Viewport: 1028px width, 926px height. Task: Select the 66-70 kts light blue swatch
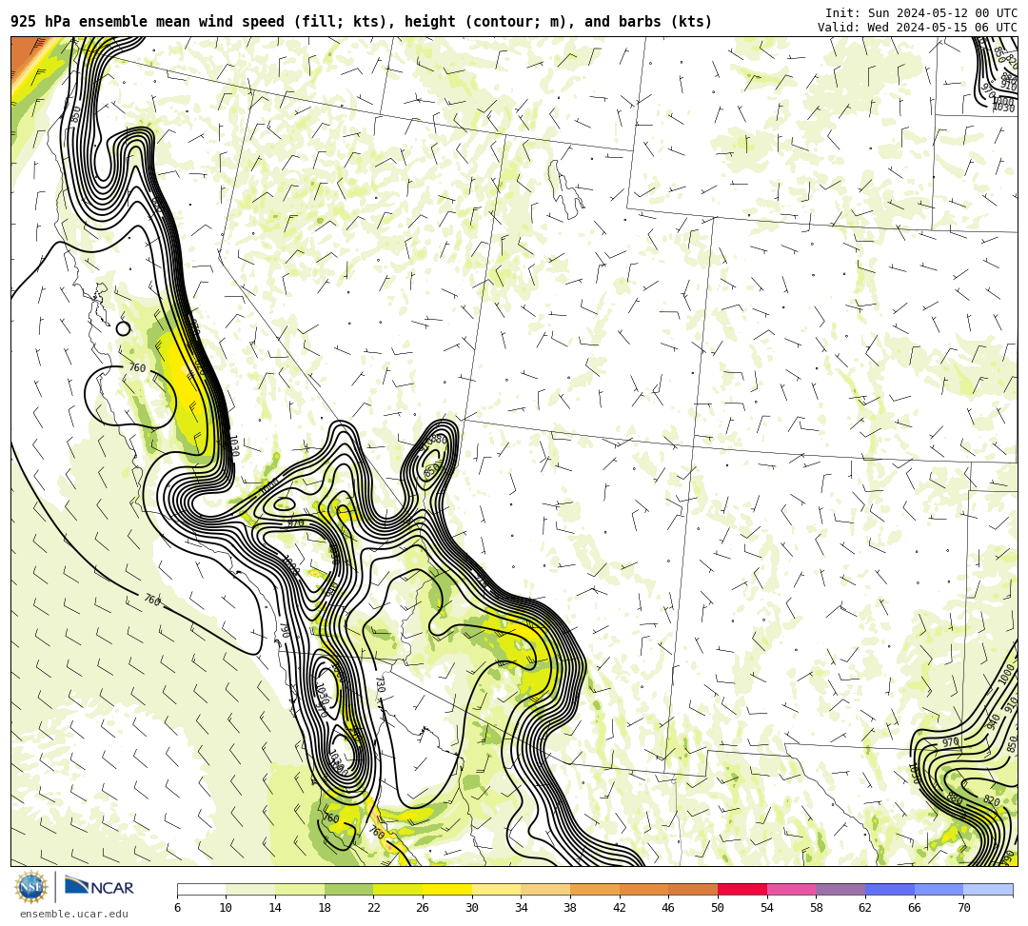[x=939, y=889]
